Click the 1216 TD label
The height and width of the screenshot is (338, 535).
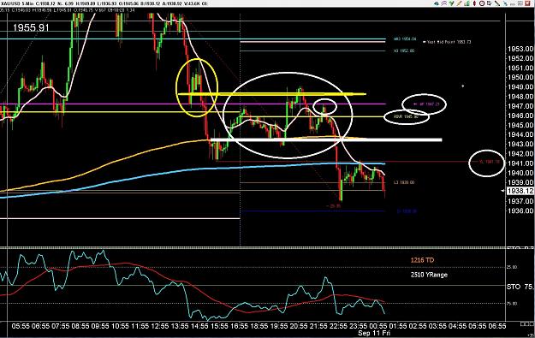click(x=422, y=260)
